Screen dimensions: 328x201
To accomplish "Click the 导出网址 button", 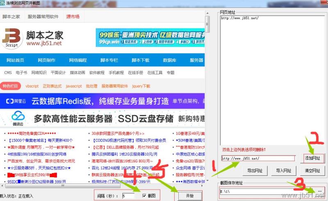I will [255, 171].
